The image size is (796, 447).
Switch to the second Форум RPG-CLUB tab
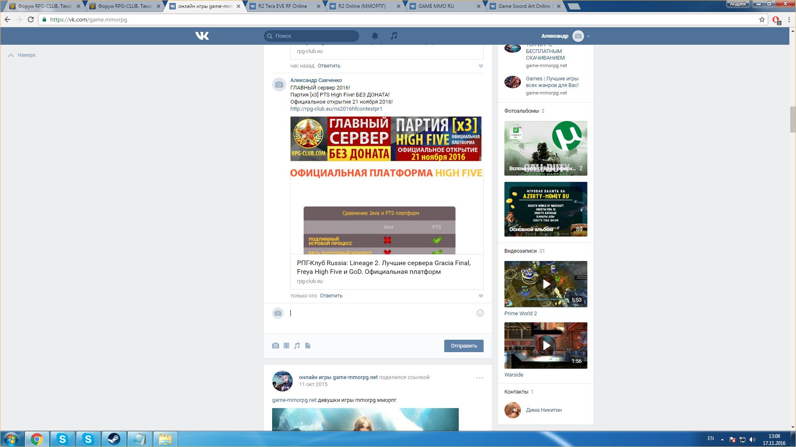[x=125, y=6]
